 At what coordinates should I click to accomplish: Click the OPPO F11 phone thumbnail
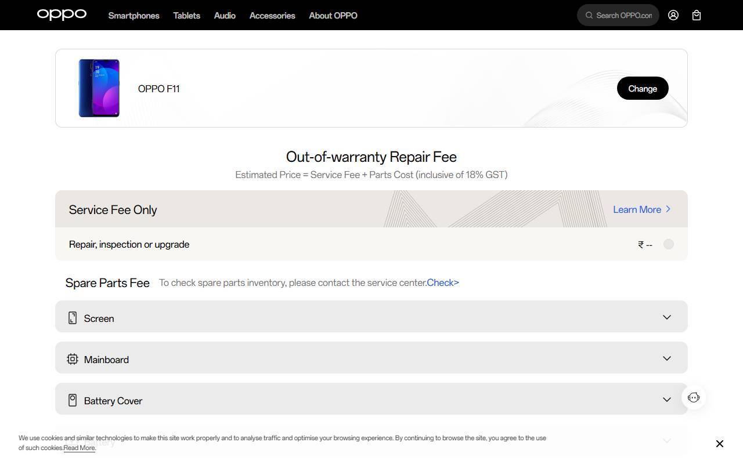[x=99, y=88]
